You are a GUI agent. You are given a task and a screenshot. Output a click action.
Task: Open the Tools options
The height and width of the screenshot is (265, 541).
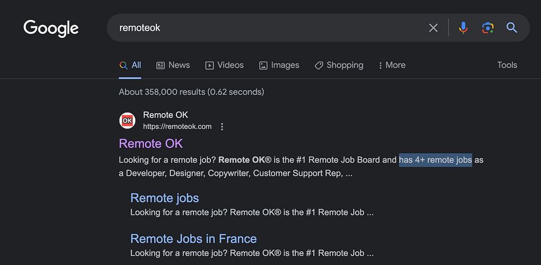coord(507,65)
